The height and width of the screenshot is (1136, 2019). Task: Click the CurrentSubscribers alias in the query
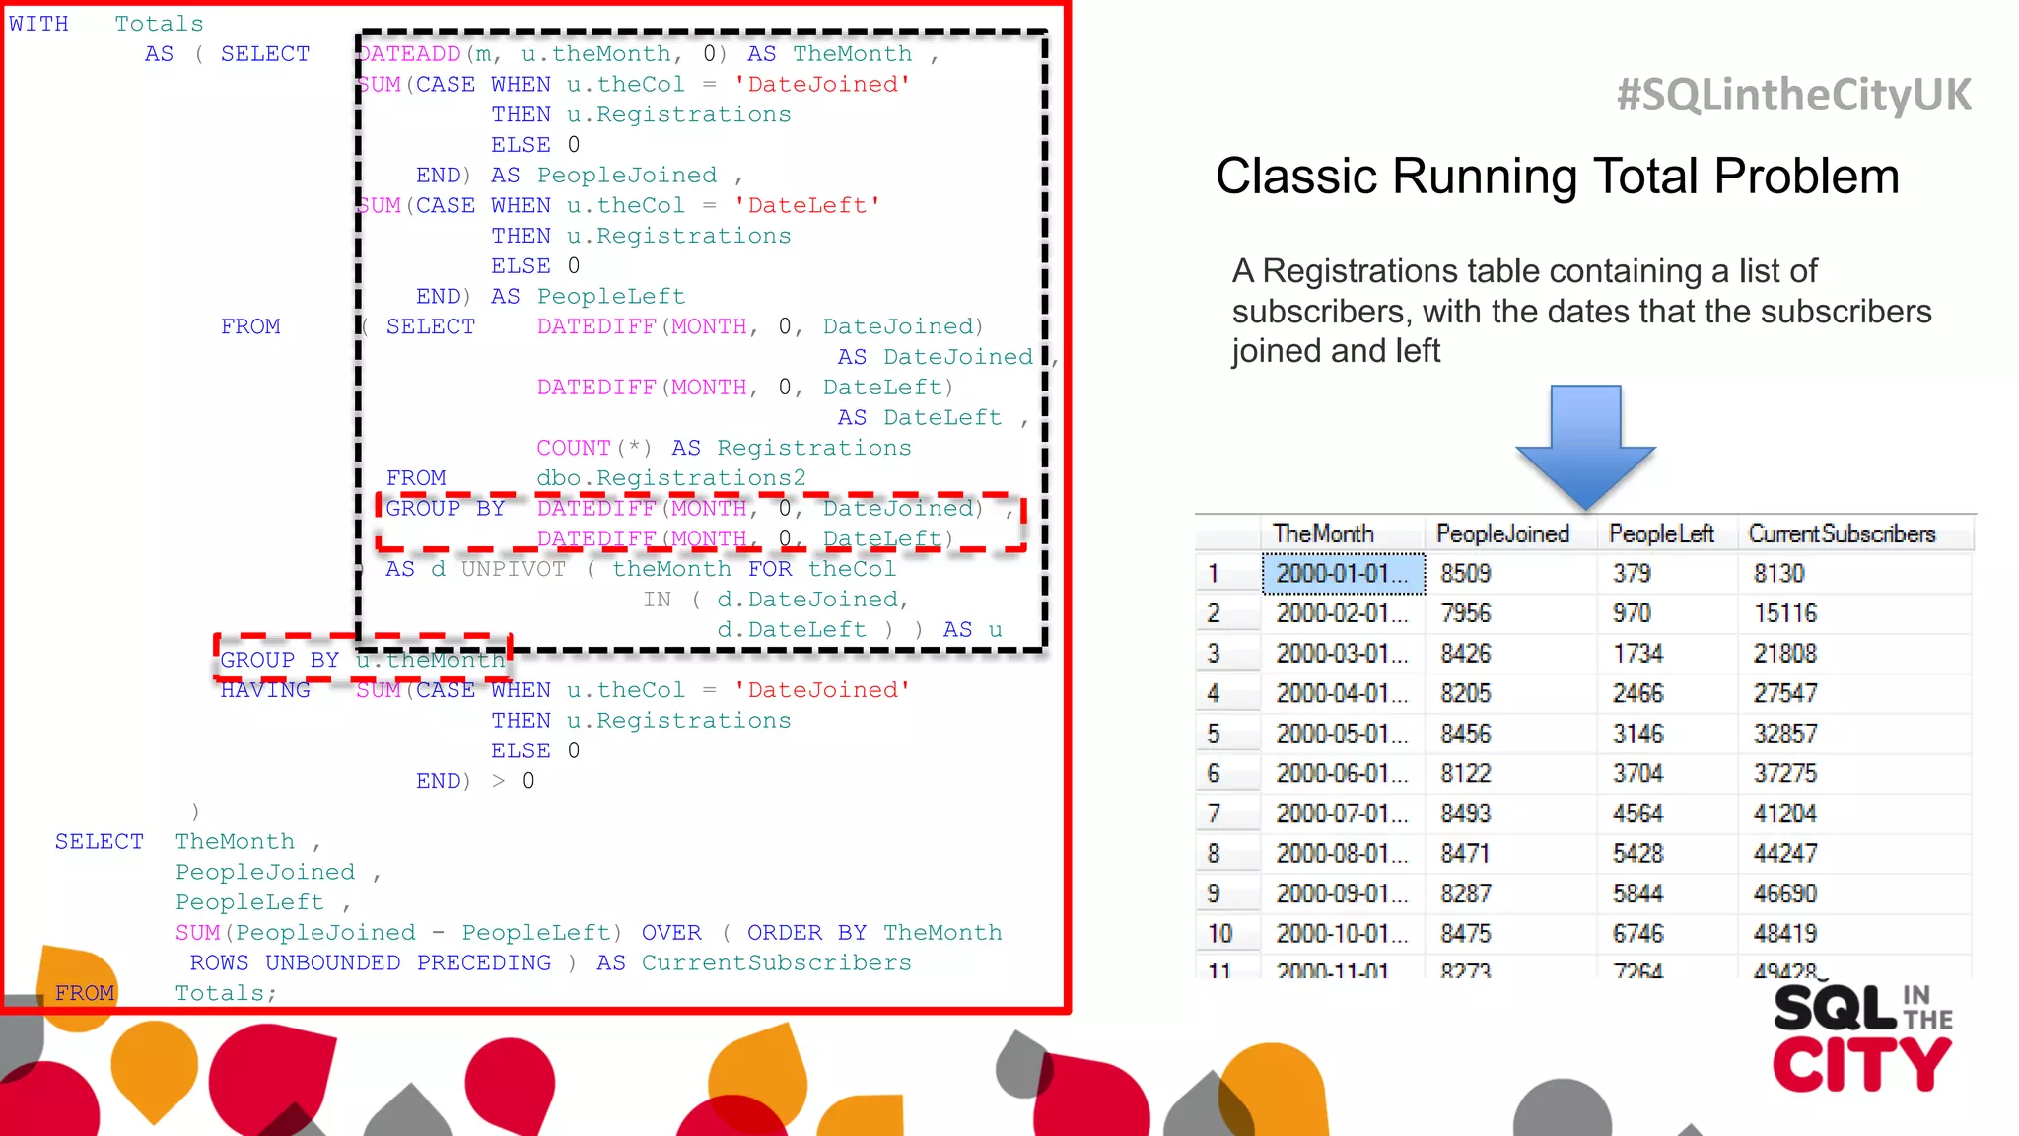tap(777, 962)
